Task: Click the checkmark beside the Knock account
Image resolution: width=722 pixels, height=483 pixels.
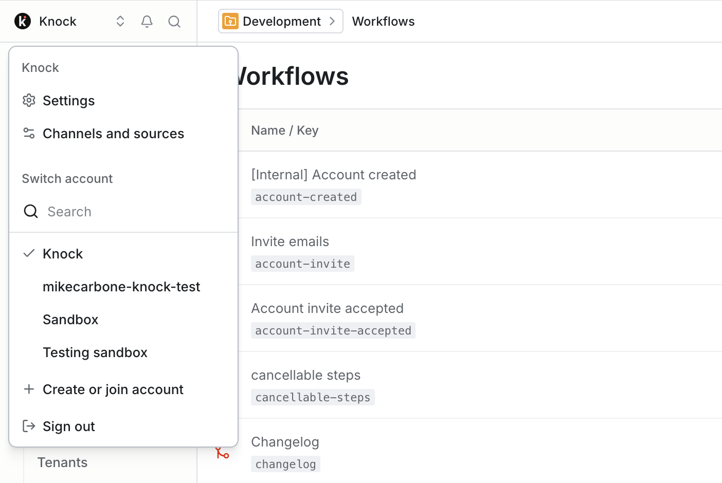Action: pos(29,253)
